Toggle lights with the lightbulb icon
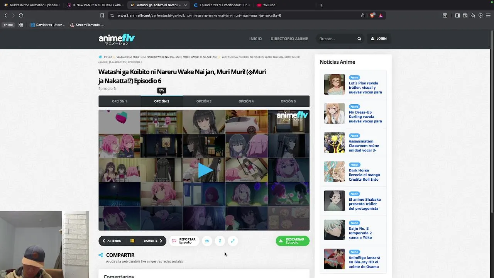 220,241
